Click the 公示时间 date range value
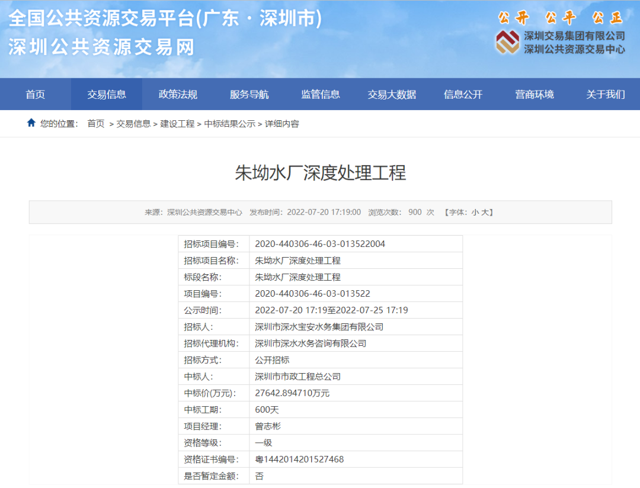Viewport: 640px width, 488px height. tap(331, 310)
